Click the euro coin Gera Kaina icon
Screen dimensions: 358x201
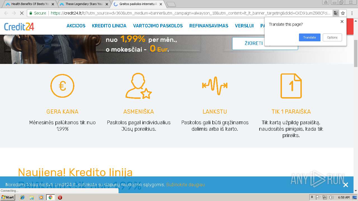62,86
